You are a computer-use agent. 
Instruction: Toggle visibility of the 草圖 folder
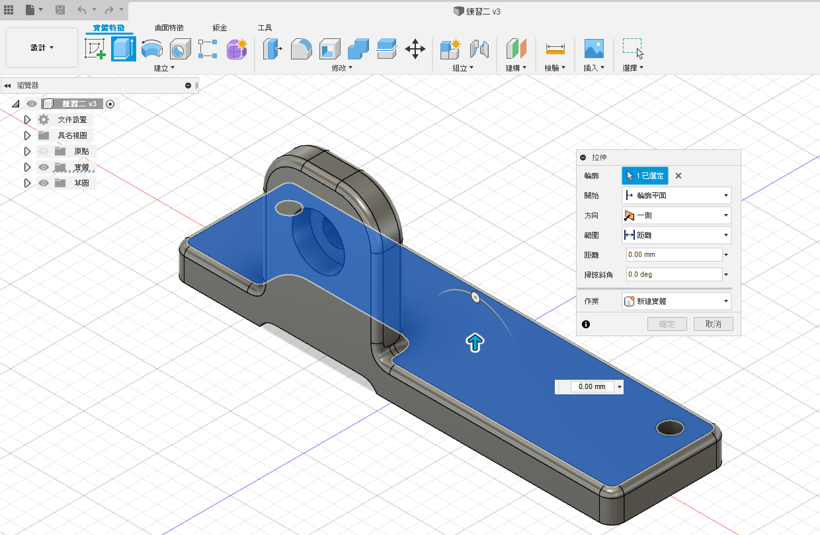(44, 183)
